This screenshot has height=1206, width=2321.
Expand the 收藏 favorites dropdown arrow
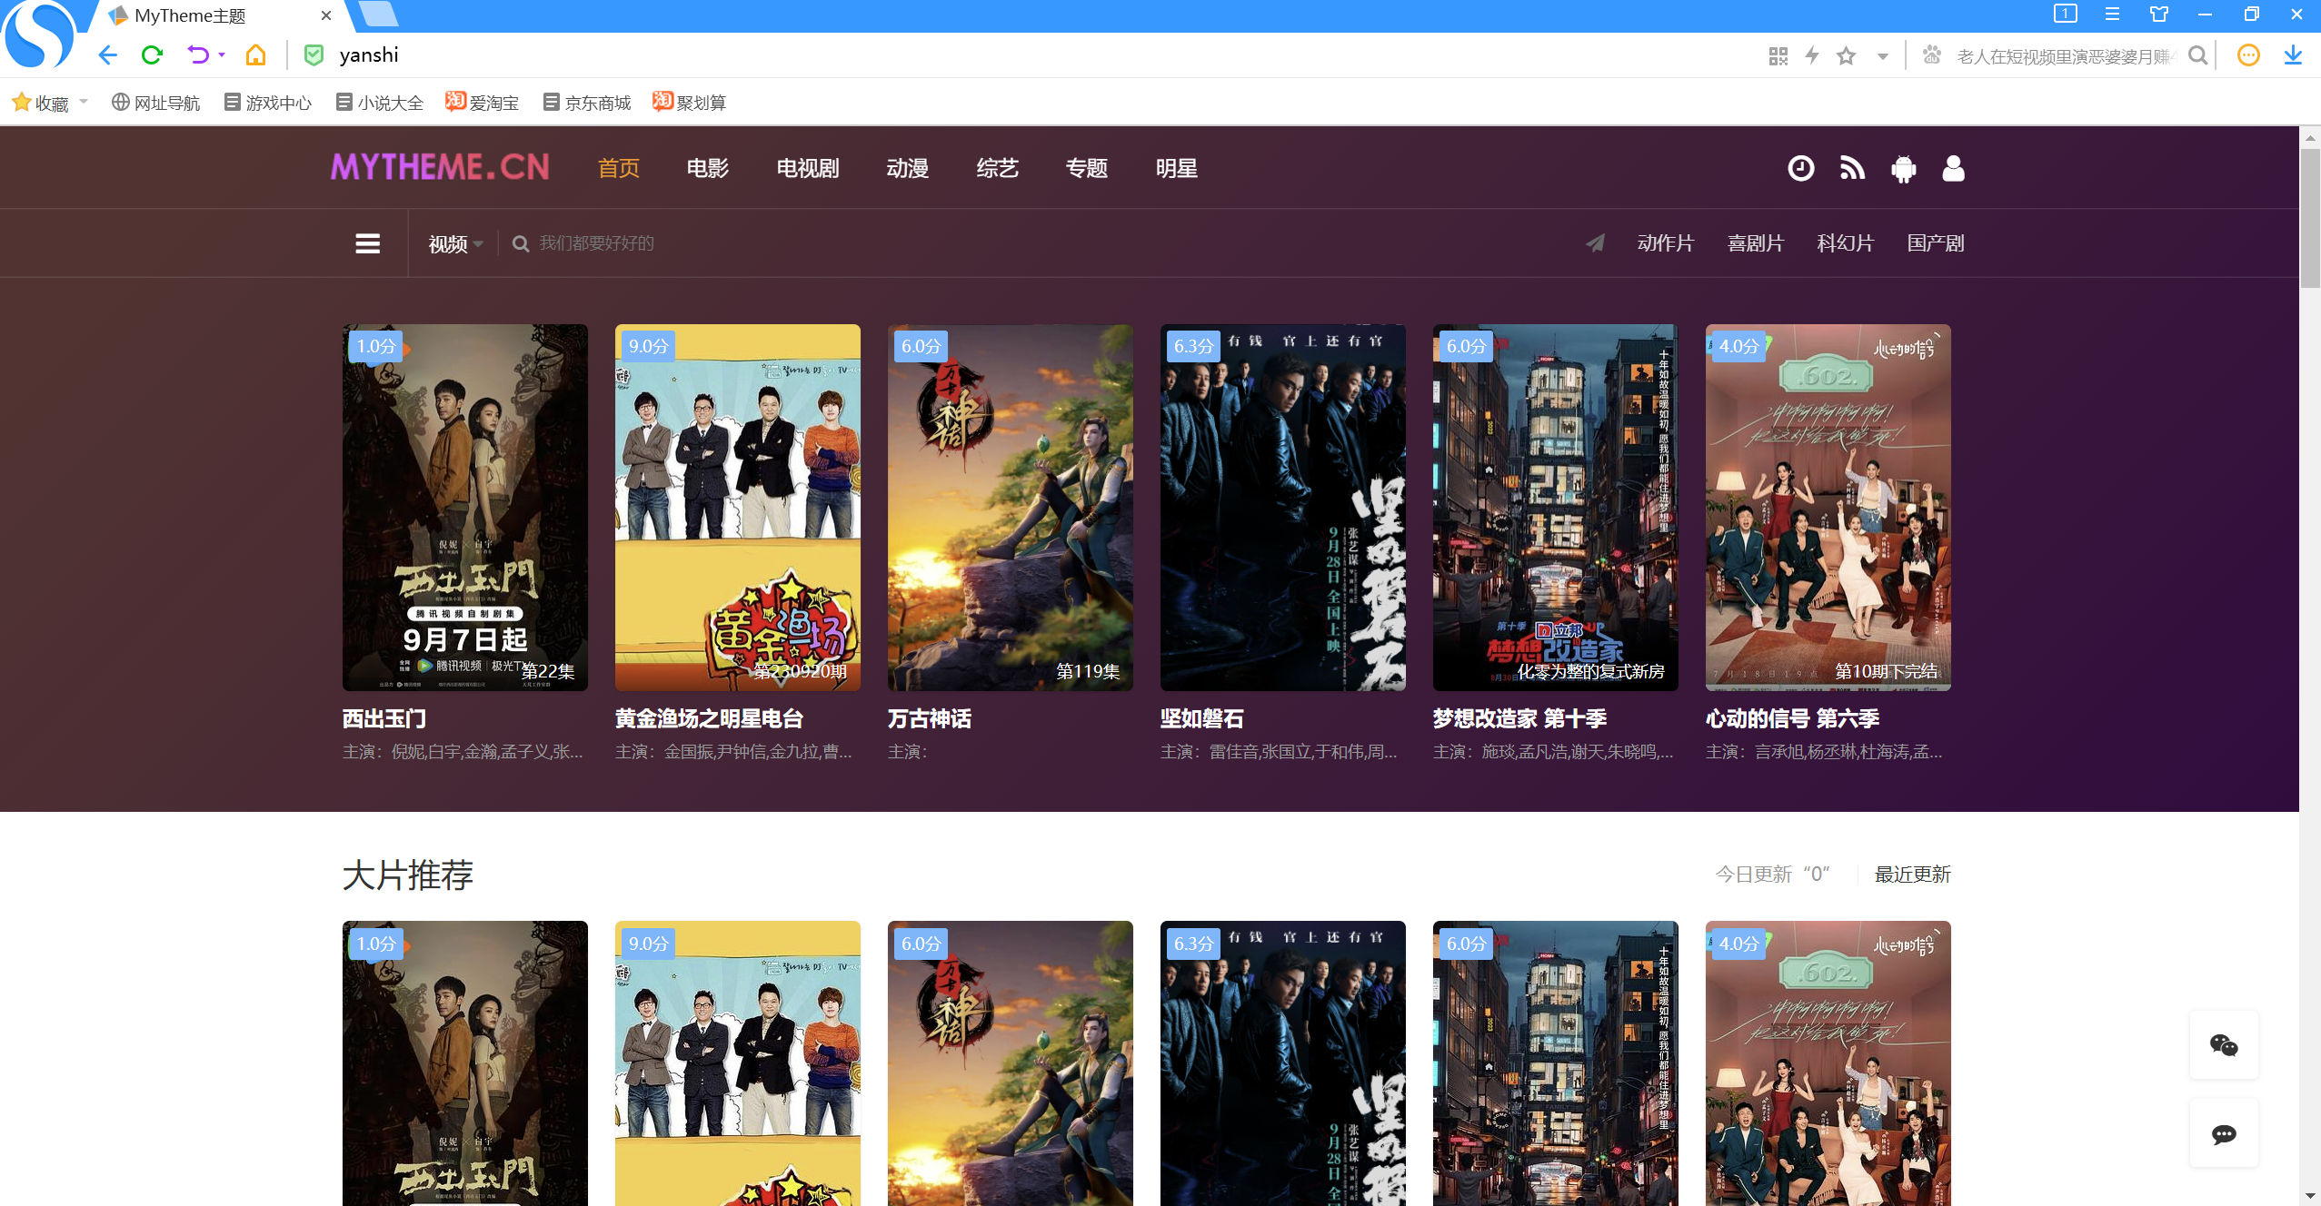[84, 102]
